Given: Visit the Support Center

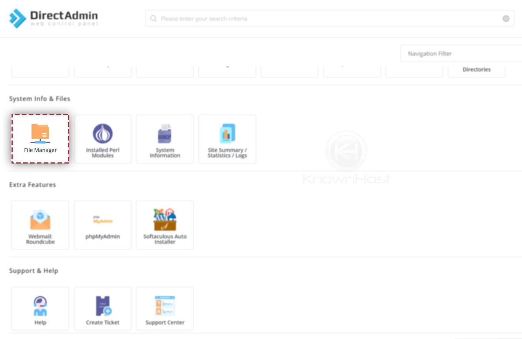Looking at the screenshot, I should [x=165, y=308].
